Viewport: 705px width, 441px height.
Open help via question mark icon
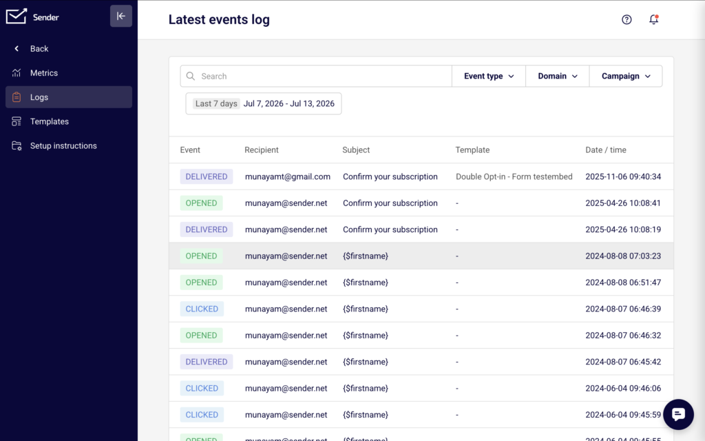(627, 19)
